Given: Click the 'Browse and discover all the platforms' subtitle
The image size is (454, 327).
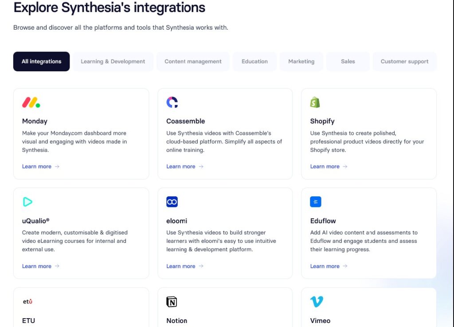Looking at the screenshot, I should [x=121, y=27].
